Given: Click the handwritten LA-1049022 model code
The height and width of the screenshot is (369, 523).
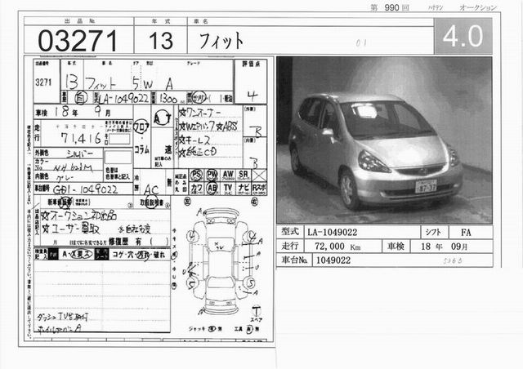Looking at the screenshot, I should point(123,98).
